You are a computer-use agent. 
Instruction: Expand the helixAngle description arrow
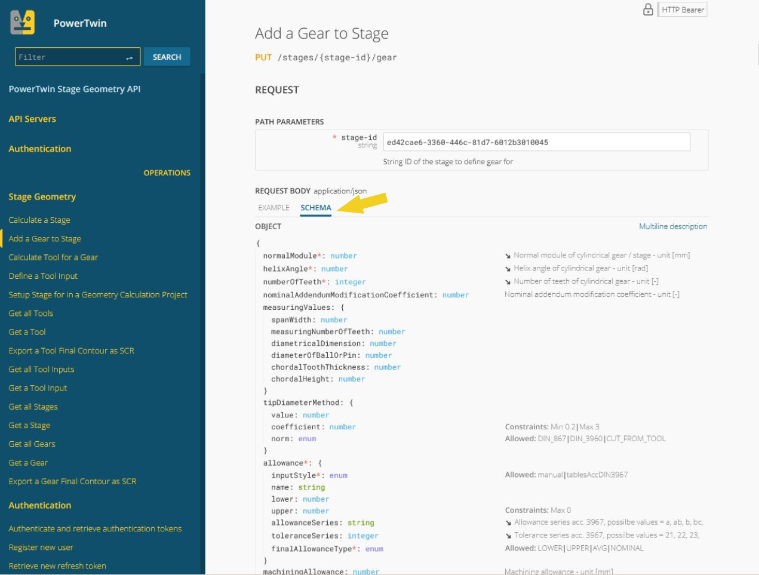(x=508, y=269)
